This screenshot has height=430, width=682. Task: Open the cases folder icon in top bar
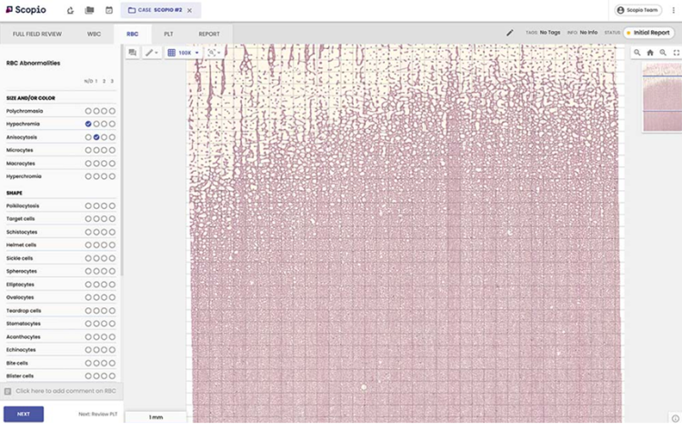click(x=90, y=10)
